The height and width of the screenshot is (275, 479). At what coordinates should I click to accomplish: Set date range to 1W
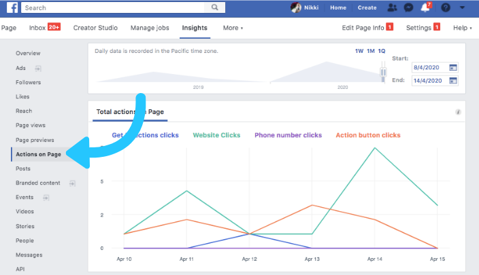(359, 51)
